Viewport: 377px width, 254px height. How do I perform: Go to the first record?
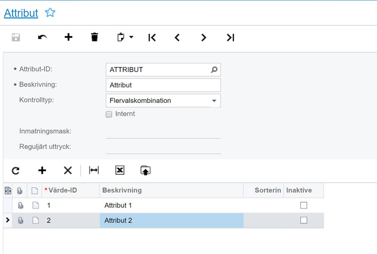pyautogui.click(x=152, y=37)
